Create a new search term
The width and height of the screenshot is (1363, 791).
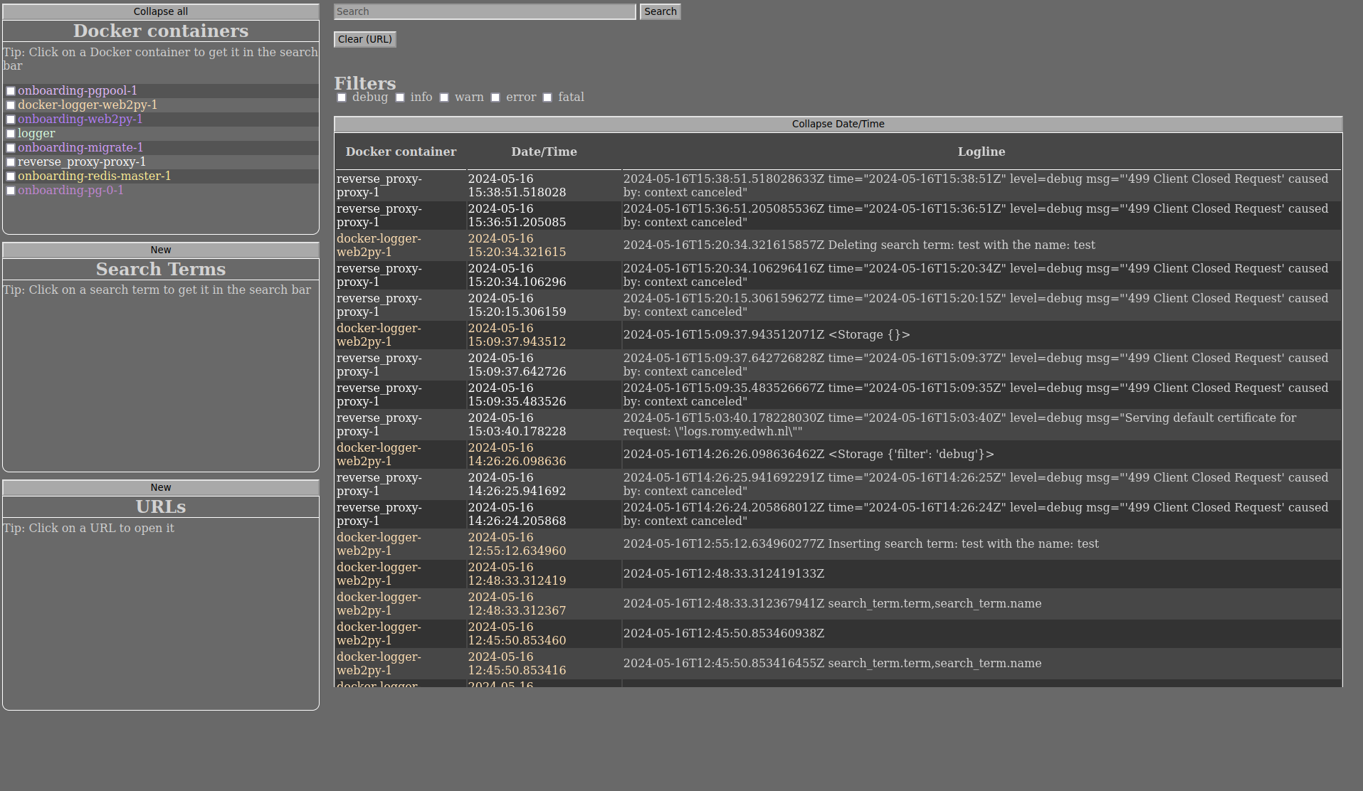[161, 250]
